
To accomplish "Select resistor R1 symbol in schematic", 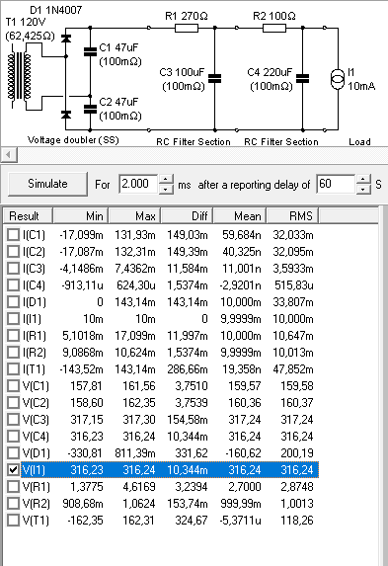I will coord(187,28).
